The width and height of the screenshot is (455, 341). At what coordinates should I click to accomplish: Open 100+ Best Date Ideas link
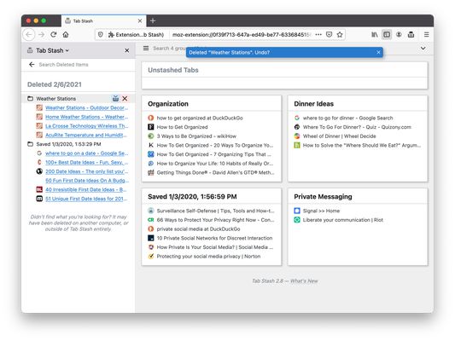point(86,162)
